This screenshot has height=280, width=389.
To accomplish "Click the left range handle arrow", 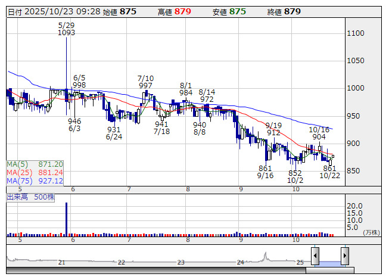I will pos(315,255).
